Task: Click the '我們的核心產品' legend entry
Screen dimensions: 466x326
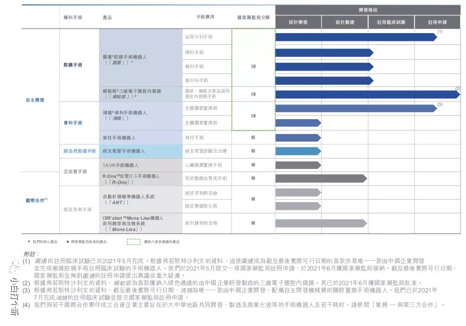Action: pyautogui.click(x=43, y=242)
